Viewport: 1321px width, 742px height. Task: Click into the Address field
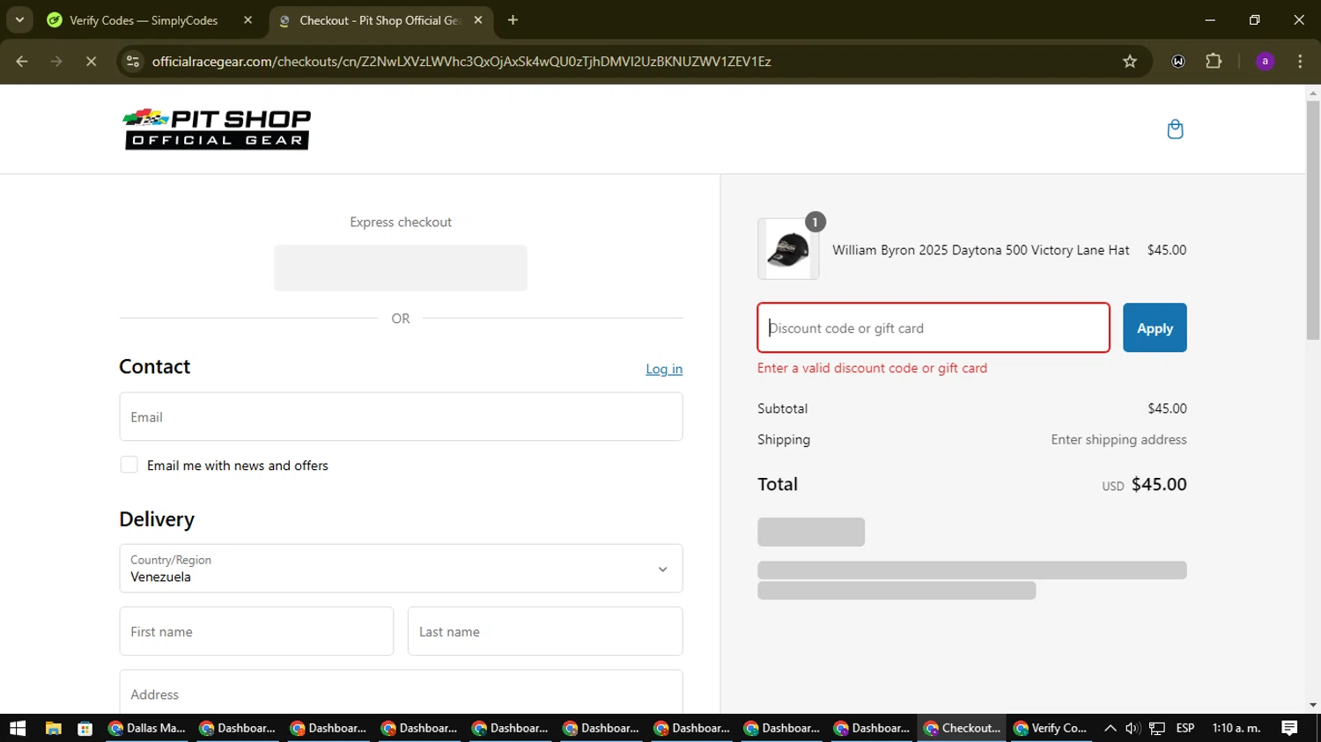click(401, 693)
